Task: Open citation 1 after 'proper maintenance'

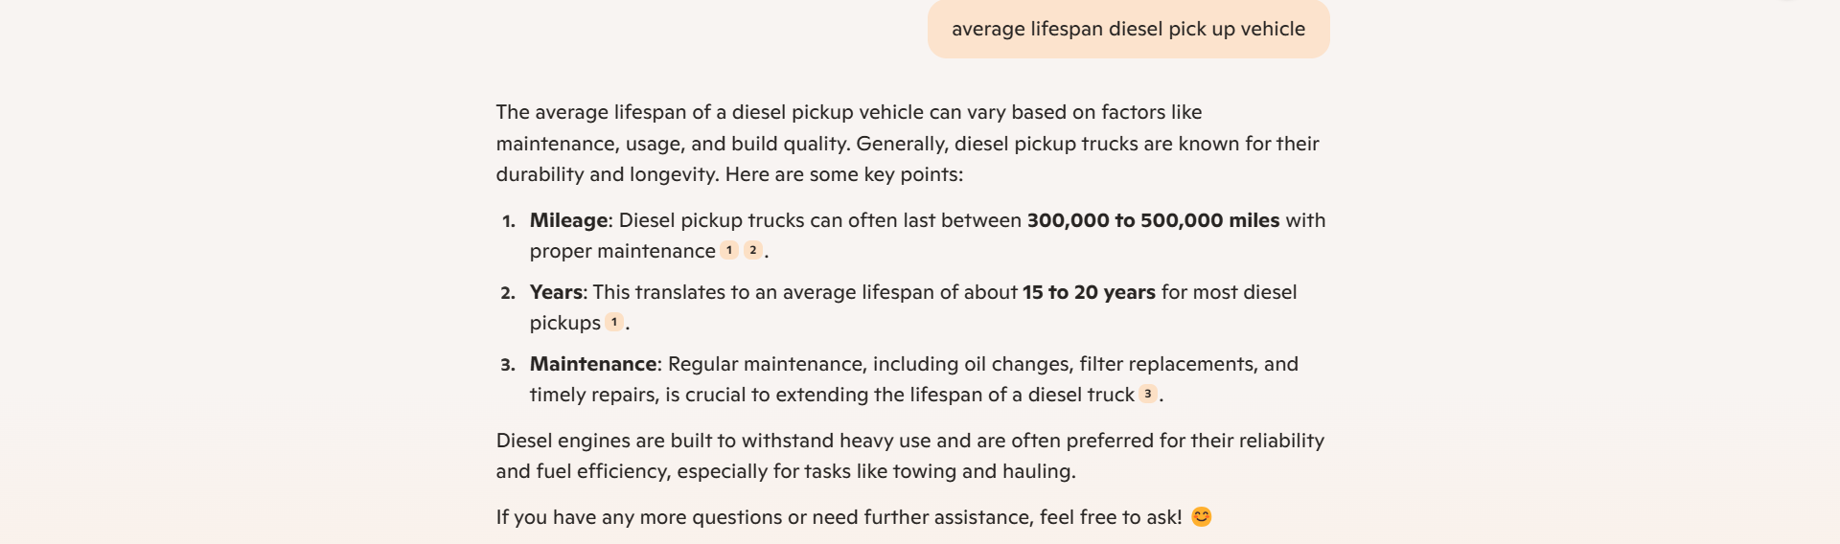Action: 729,250
